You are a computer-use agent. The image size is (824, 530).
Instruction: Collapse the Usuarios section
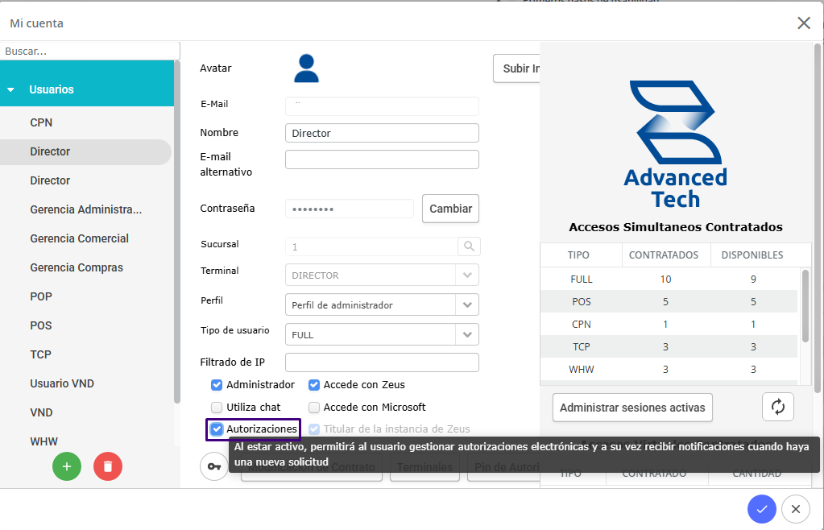(x=11, y=89)
